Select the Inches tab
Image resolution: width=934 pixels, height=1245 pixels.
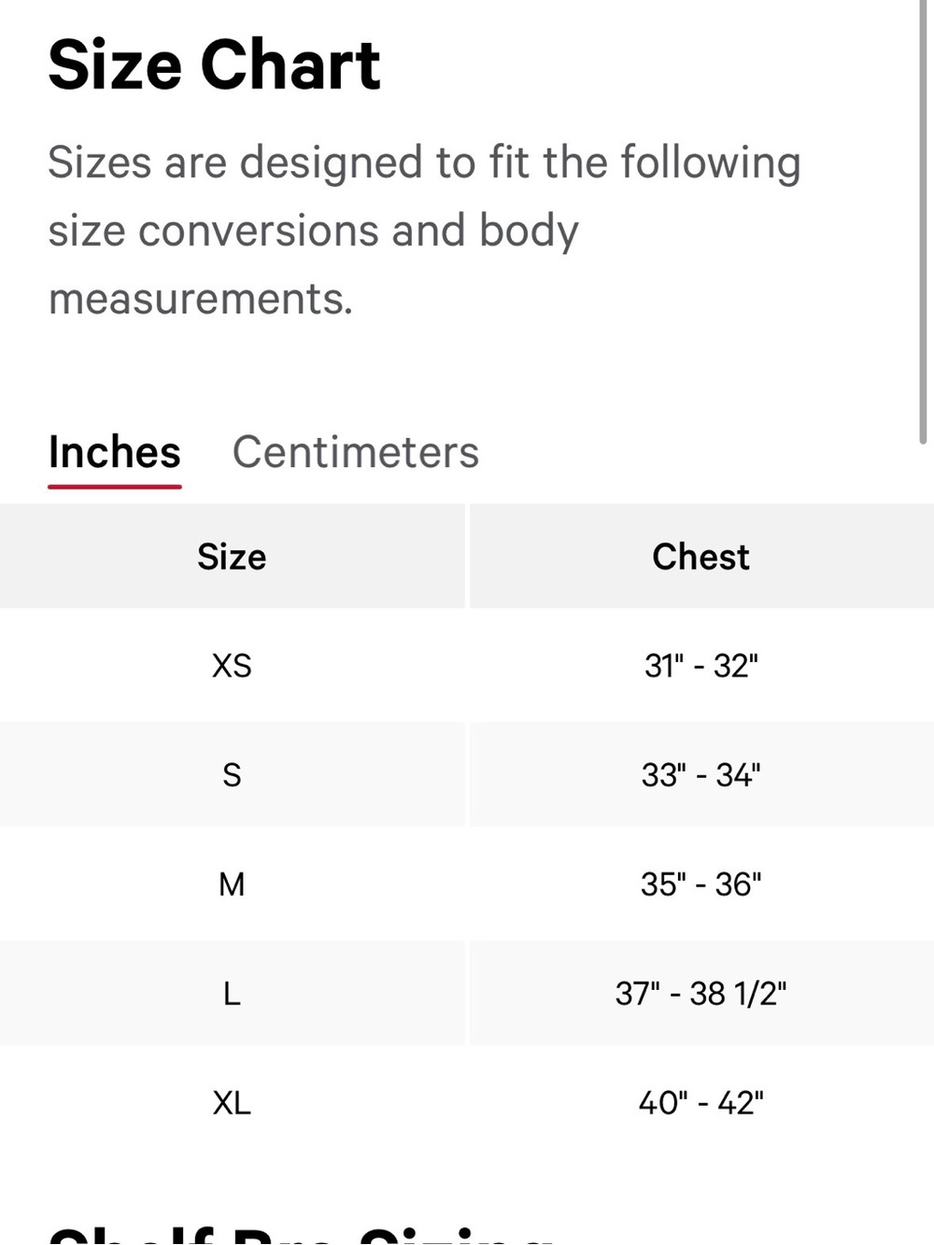point(114,452)
